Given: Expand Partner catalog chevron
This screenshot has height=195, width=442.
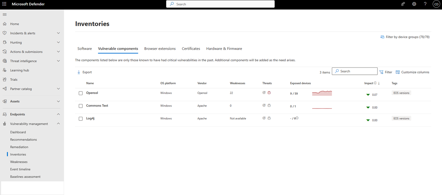Looking at the screenshot, I should pyautogui.click(x=59, y=89).
